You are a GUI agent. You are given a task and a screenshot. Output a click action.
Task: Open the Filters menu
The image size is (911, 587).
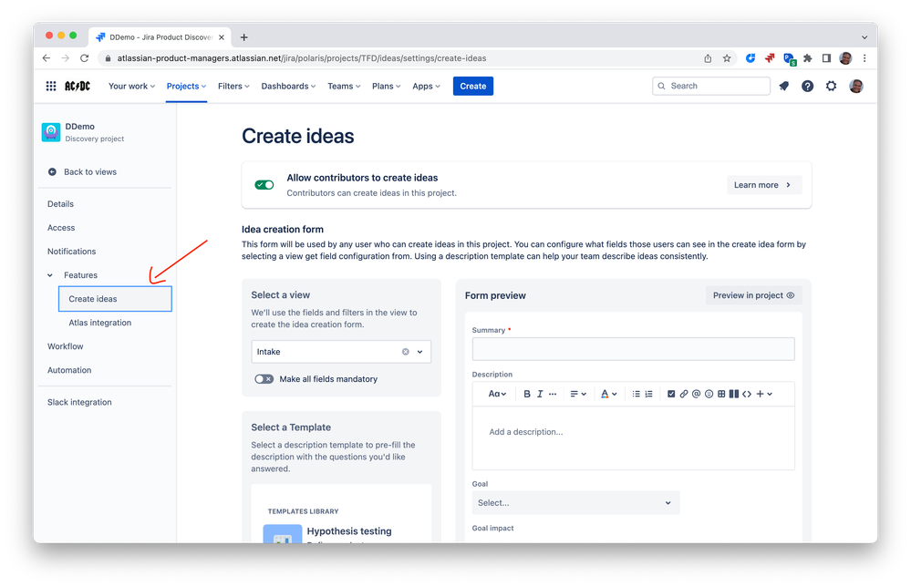[233, 86]
